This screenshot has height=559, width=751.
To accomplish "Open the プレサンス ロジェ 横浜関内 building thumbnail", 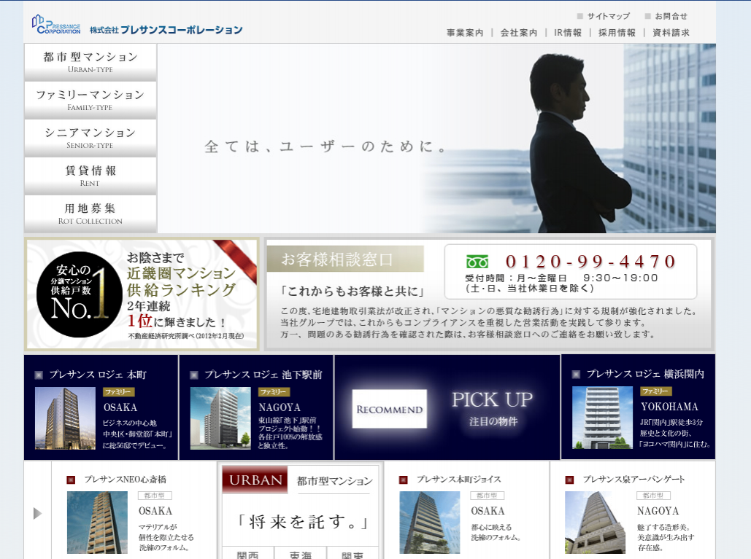I will coord(602,417).
